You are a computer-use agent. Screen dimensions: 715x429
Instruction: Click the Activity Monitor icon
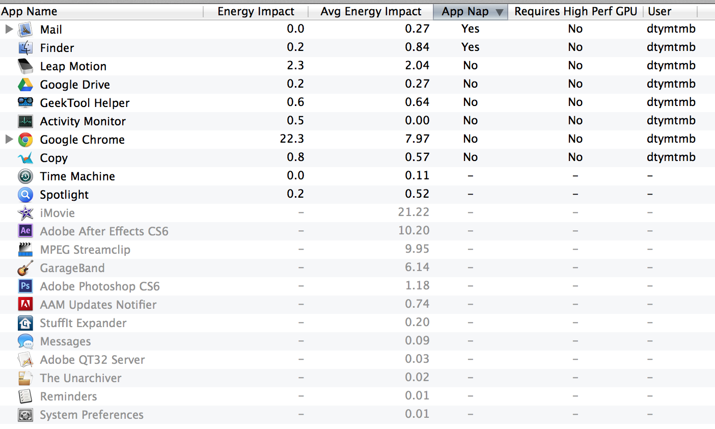pos(25,121)
